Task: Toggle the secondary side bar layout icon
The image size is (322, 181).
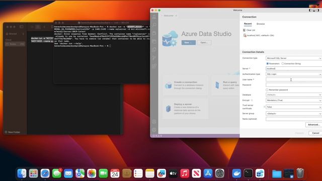Action: click(317, 10)
